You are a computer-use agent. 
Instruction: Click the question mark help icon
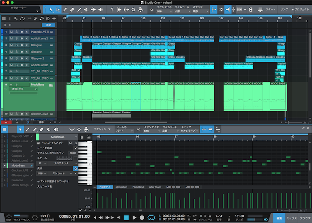(112, 9)
